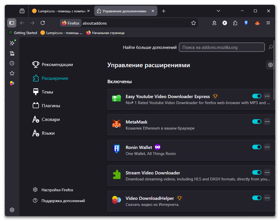Close the Lumpics.ru tab
This screenshot has height=221, width=280.
click(88, 11)
